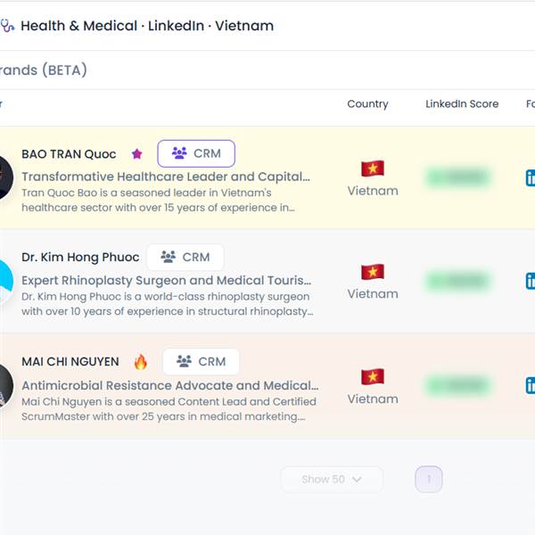This screenshot has height=535, width=535.
Task: Add BAO TRAN Quoc to CRM
Action: point(196,153)
